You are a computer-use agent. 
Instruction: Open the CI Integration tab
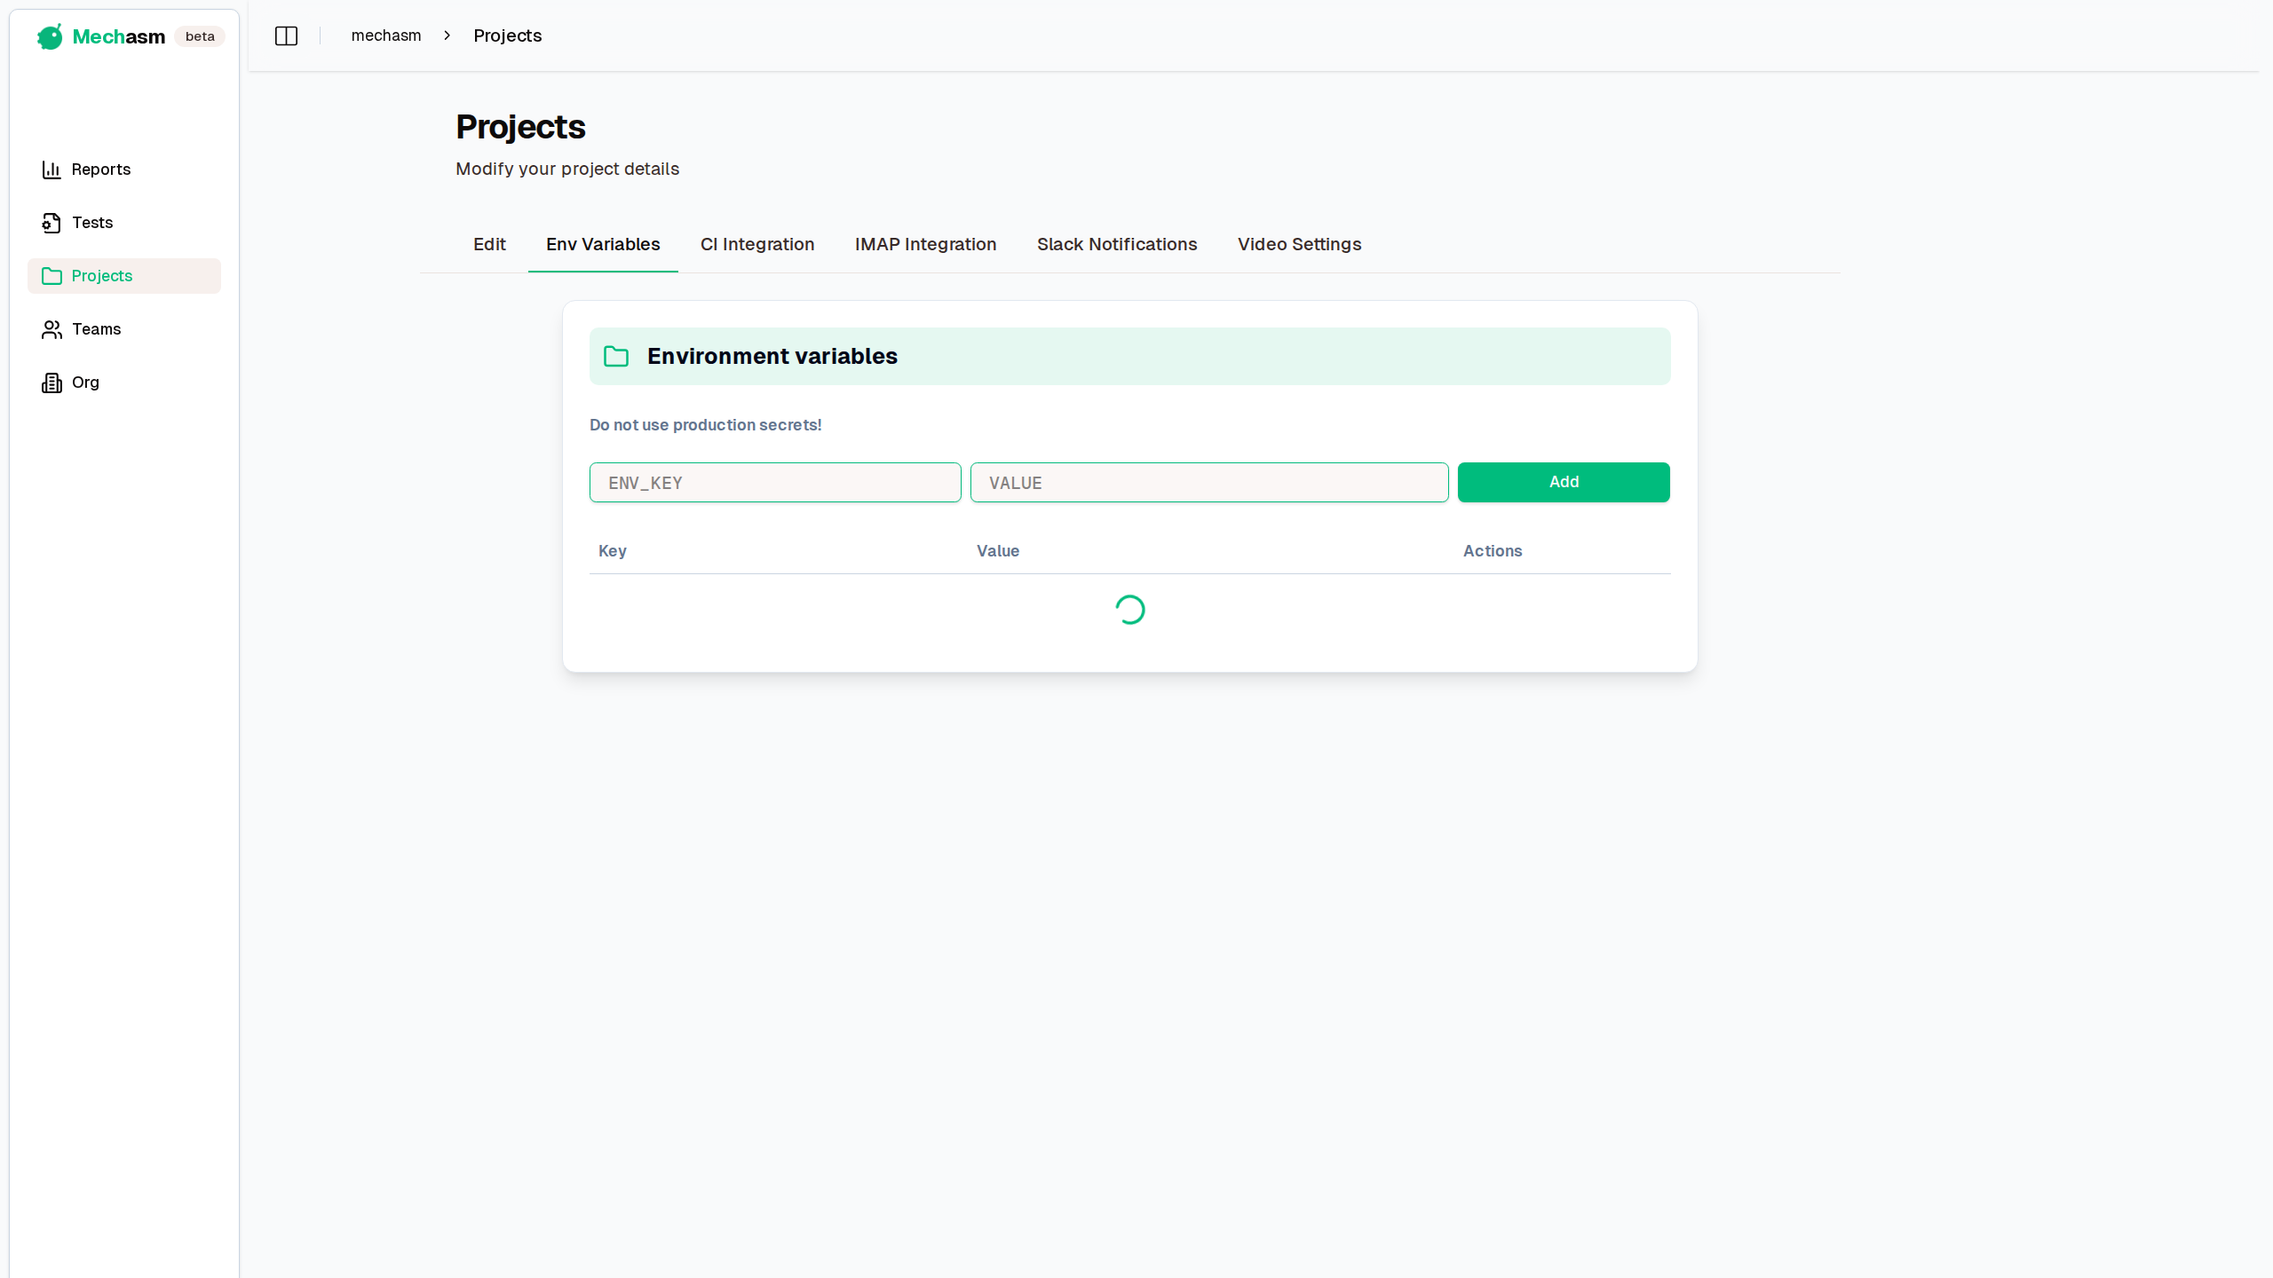pos(756,244)
